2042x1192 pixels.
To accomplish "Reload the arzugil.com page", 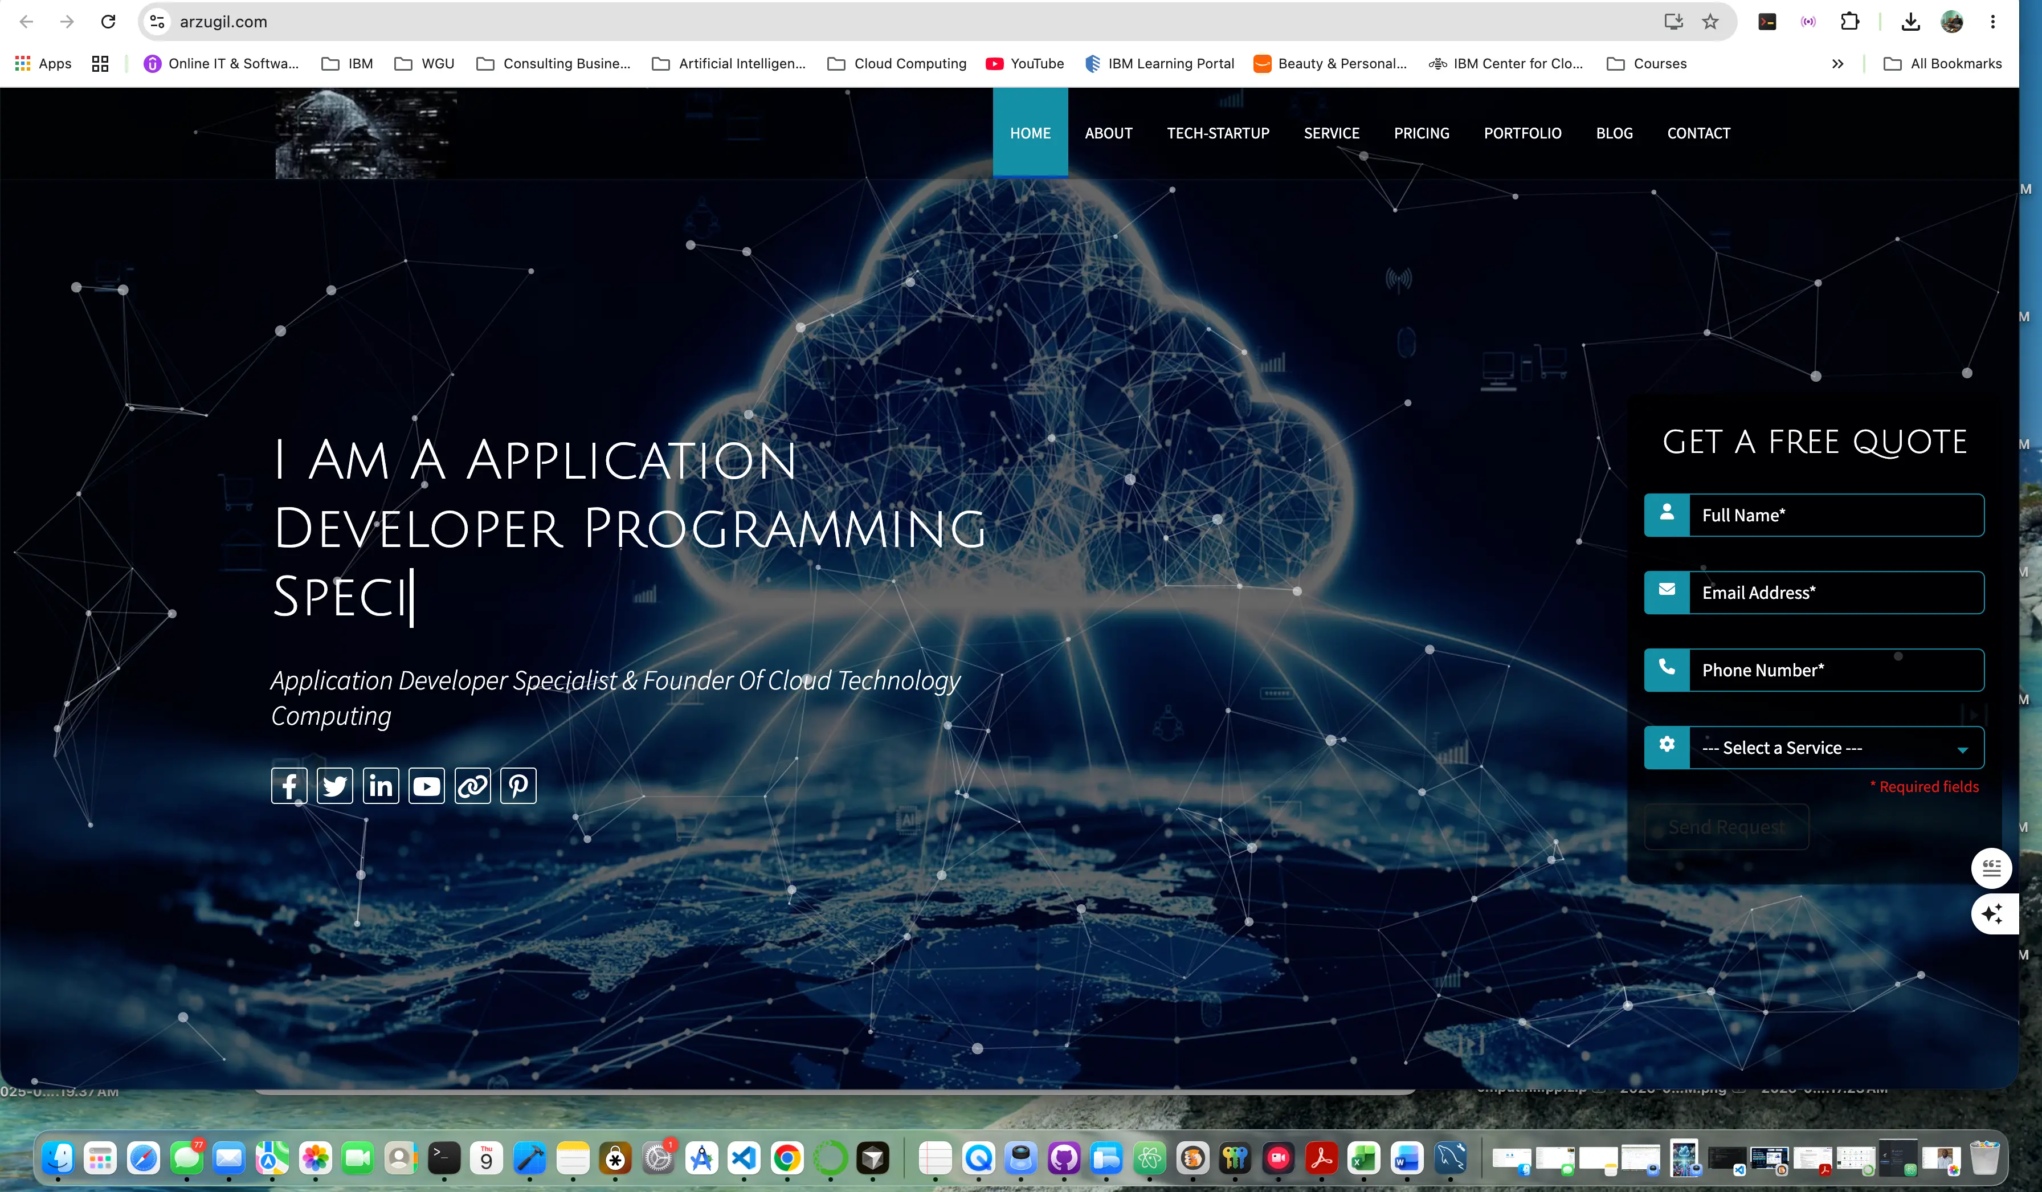I will pos(108,22).
